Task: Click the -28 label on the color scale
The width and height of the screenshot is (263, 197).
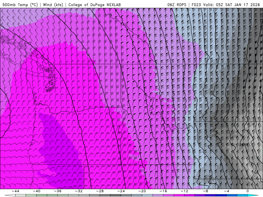Action: coord(100,191)
